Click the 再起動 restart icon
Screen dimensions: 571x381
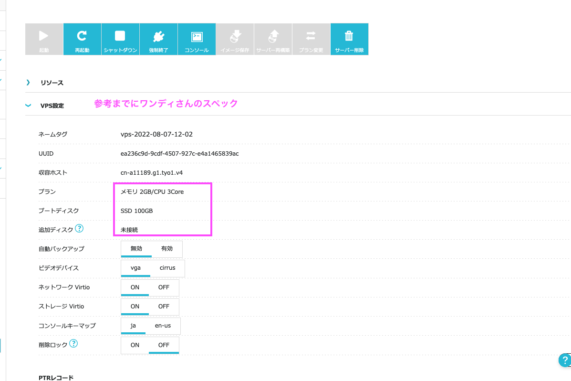coord(82,36)
